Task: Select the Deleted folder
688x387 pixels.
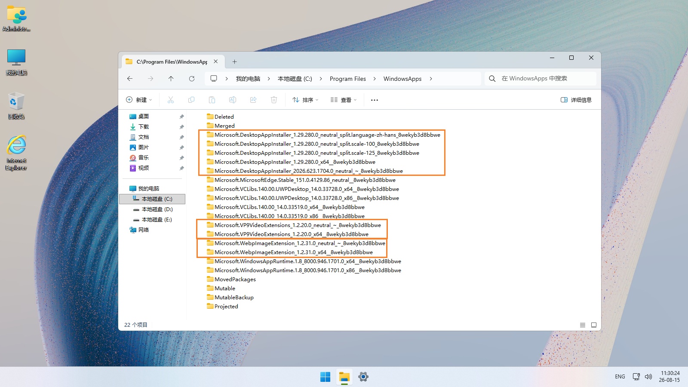Action: (220, 117)
